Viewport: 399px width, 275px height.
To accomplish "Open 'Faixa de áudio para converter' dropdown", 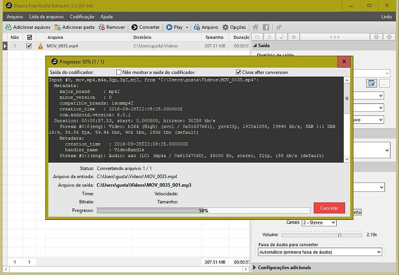I will pyautogui.click(x=320, y=252).
